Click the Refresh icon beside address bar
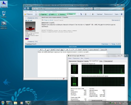 pos(89,9)
